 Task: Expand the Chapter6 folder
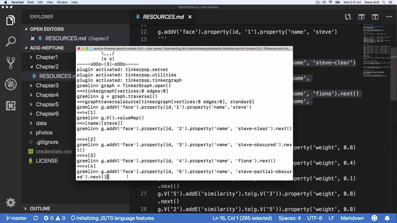[31, 114]
